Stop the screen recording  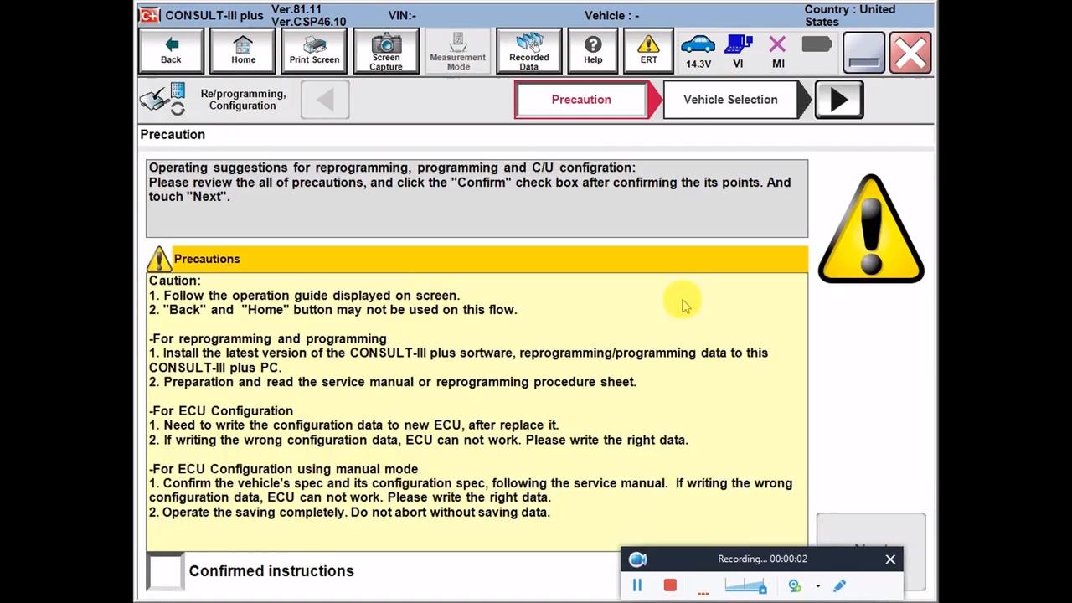pos(670,586)
